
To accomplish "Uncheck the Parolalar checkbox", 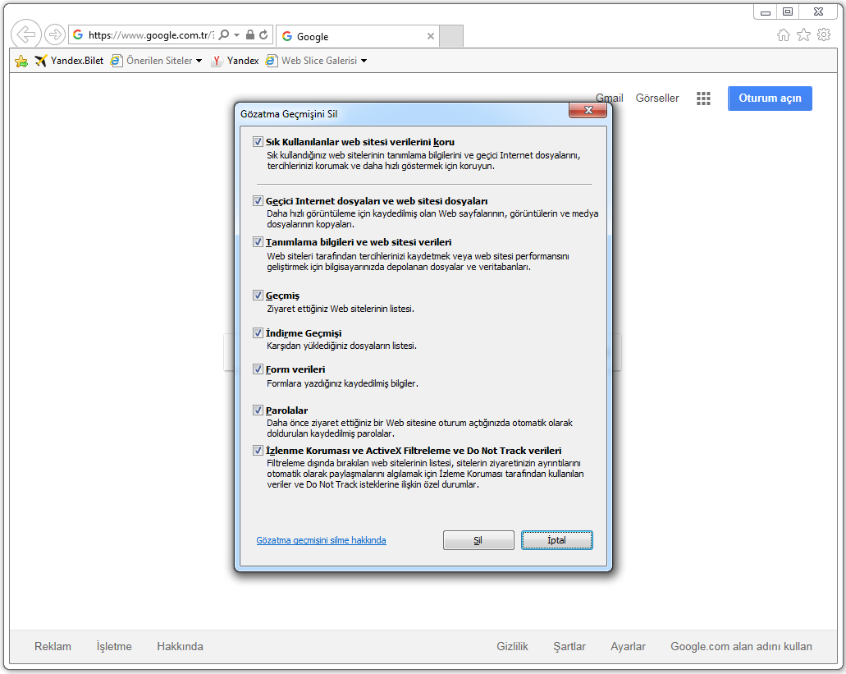I will coord(258,410).
